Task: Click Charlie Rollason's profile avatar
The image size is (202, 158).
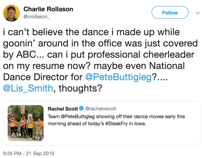Action: 12,13
